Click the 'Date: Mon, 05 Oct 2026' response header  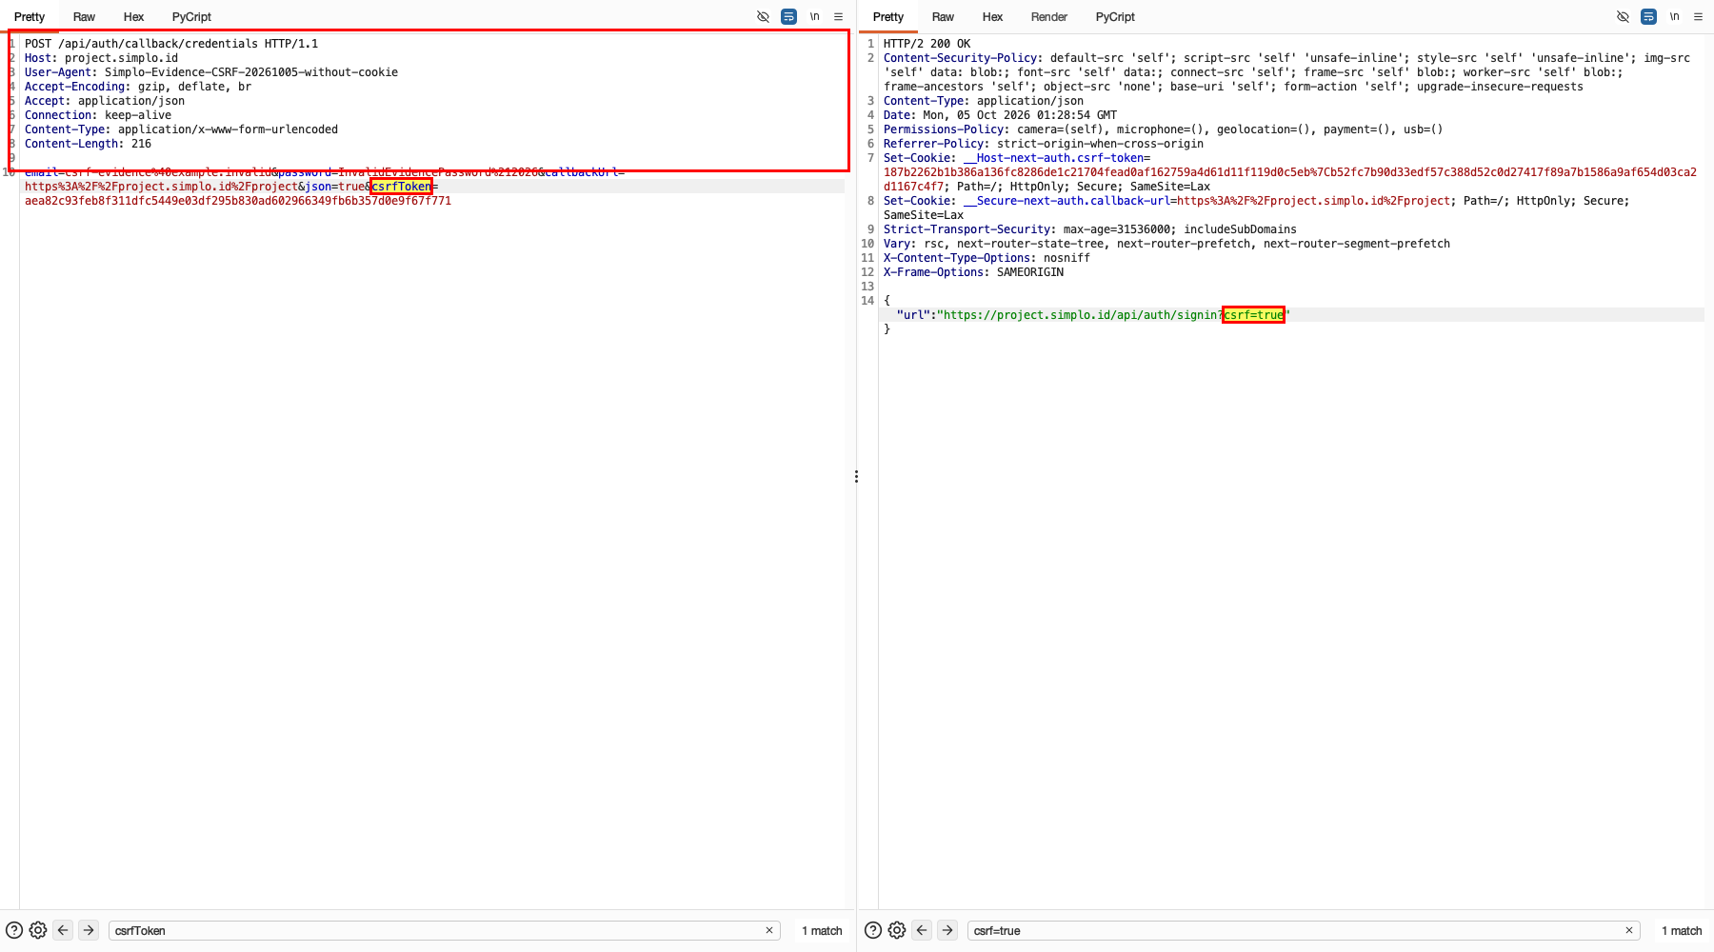tap(1000, 115)
